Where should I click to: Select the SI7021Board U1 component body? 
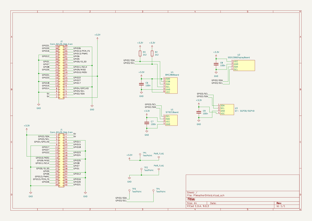pos(172,120)
